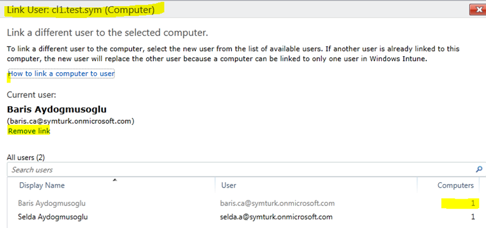Focus the Search users field
This screenshot has width=486, height=228.
[242, 169]
